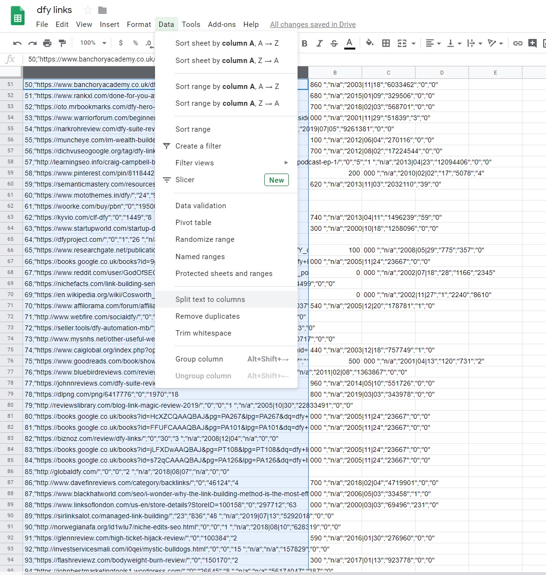546x575 pixels.
Task: Select Group column entry
Action: click(x=226, y=359)
